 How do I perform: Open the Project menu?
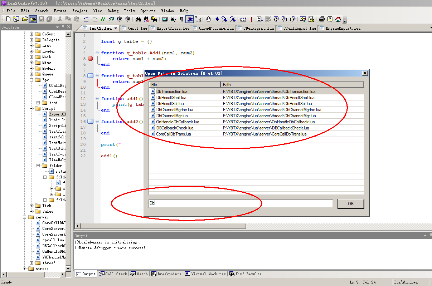(x=80, y=11)
